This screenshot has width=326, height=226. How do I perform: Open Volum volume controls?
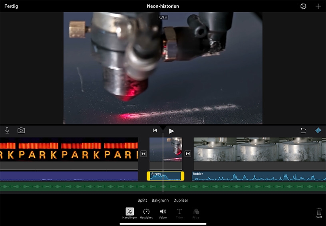click(163, 213)
